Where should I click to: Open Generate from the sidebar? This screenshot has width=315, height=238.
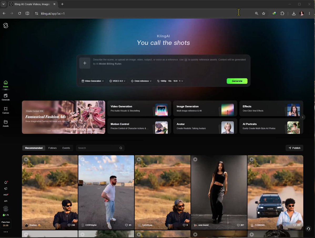[x=6, y=97]
